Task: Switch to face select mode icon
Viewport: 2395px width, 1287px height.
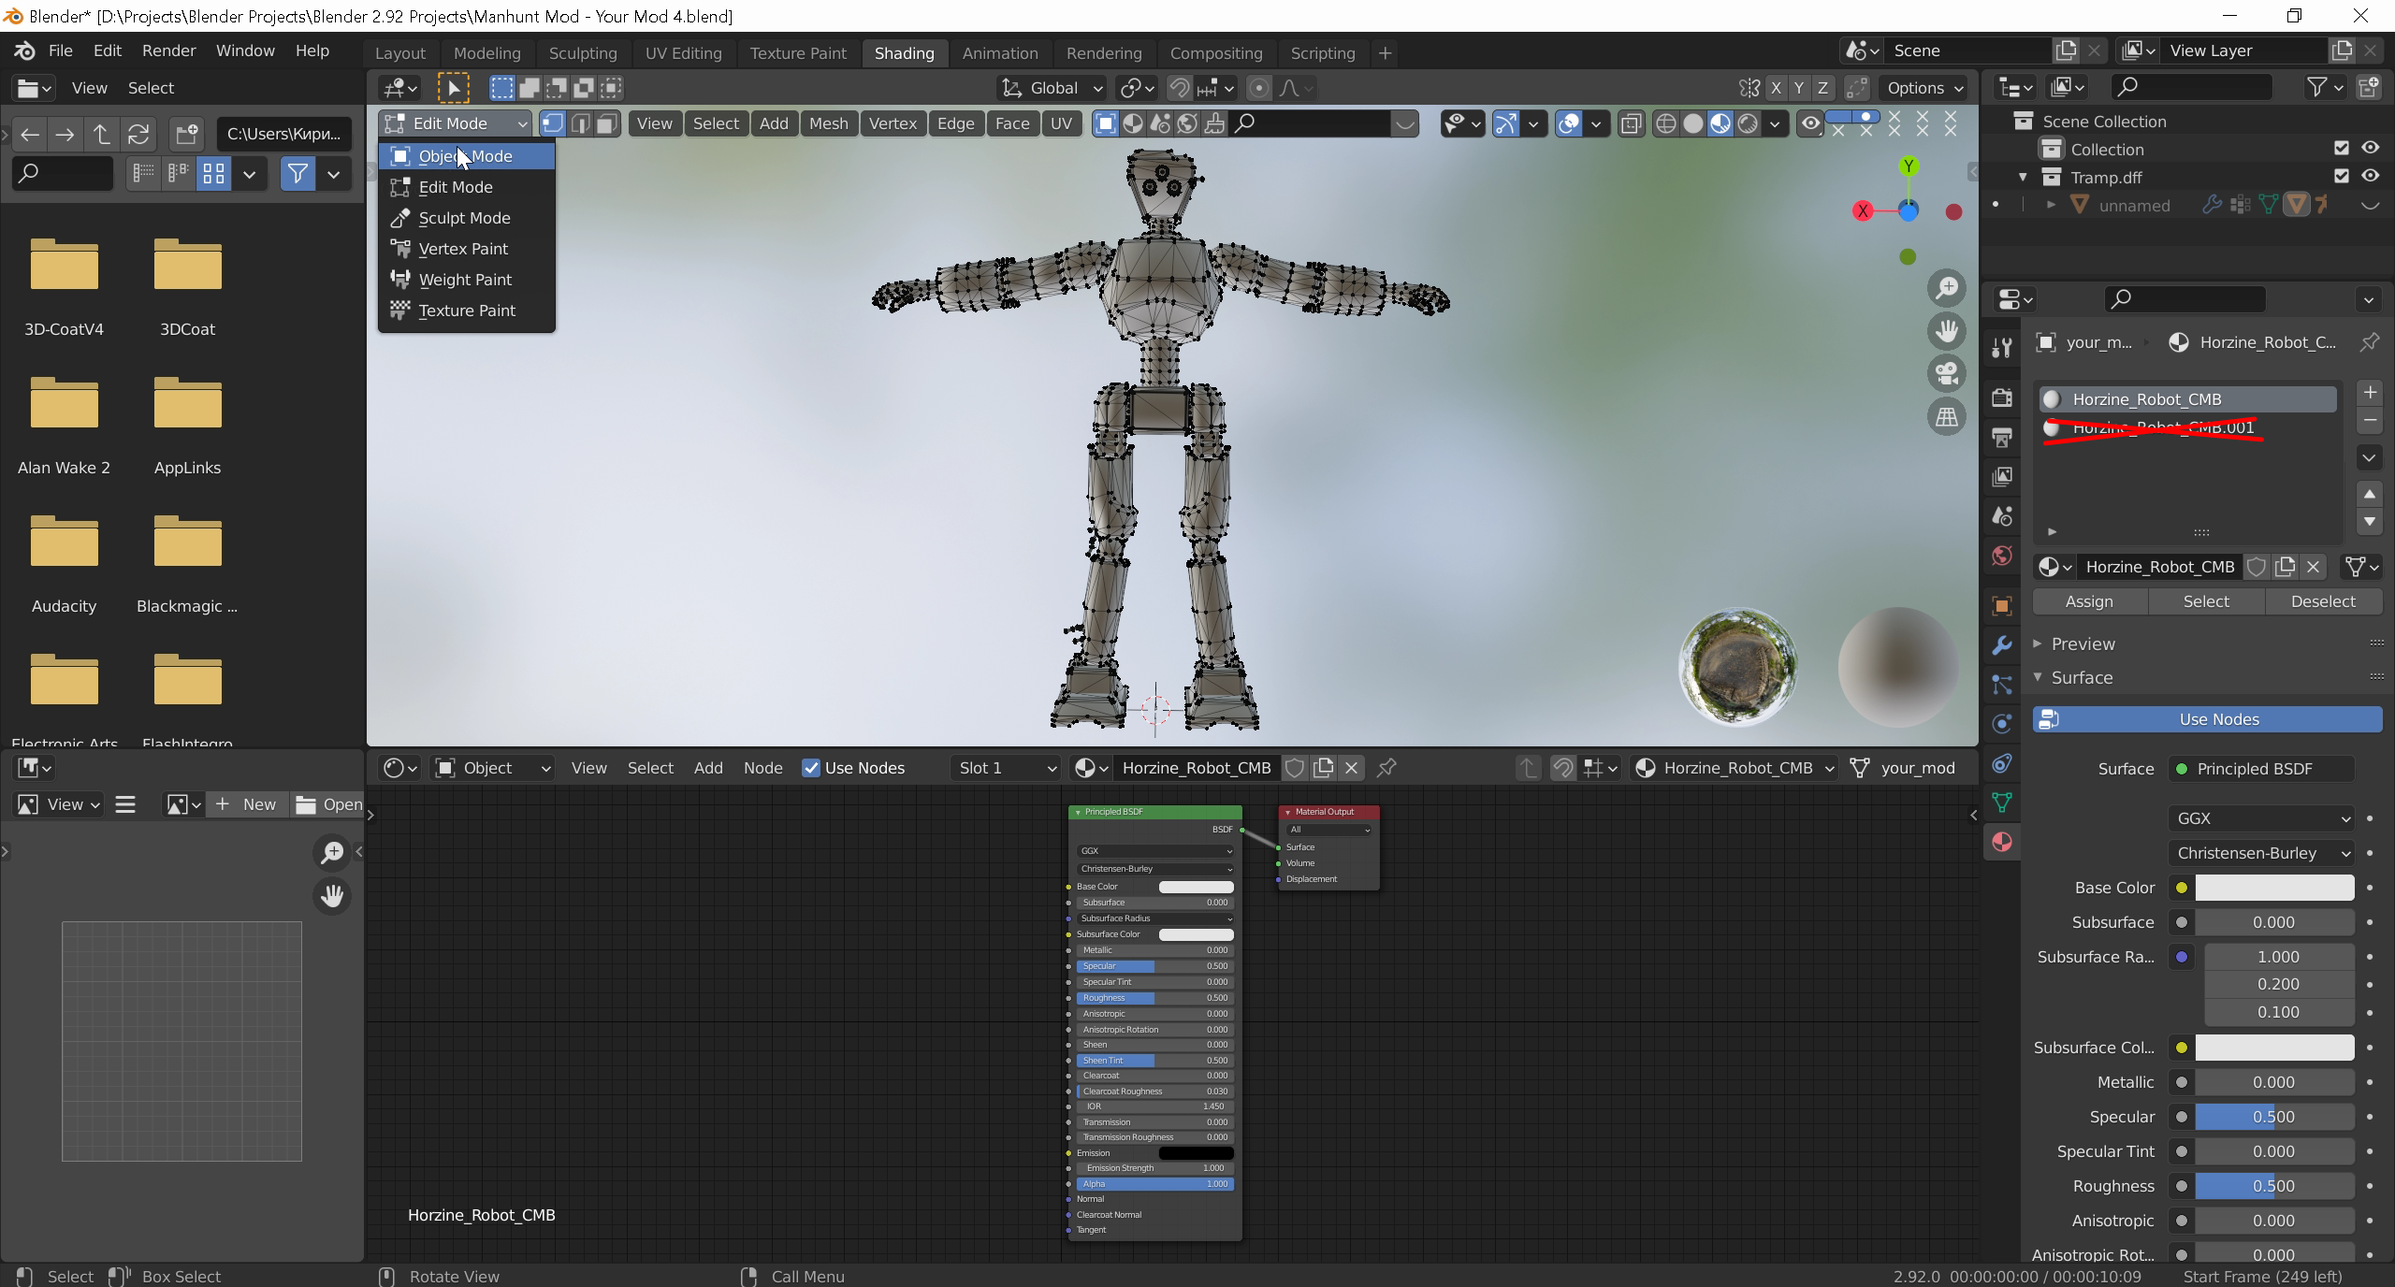Action: [x=607, y=123]
